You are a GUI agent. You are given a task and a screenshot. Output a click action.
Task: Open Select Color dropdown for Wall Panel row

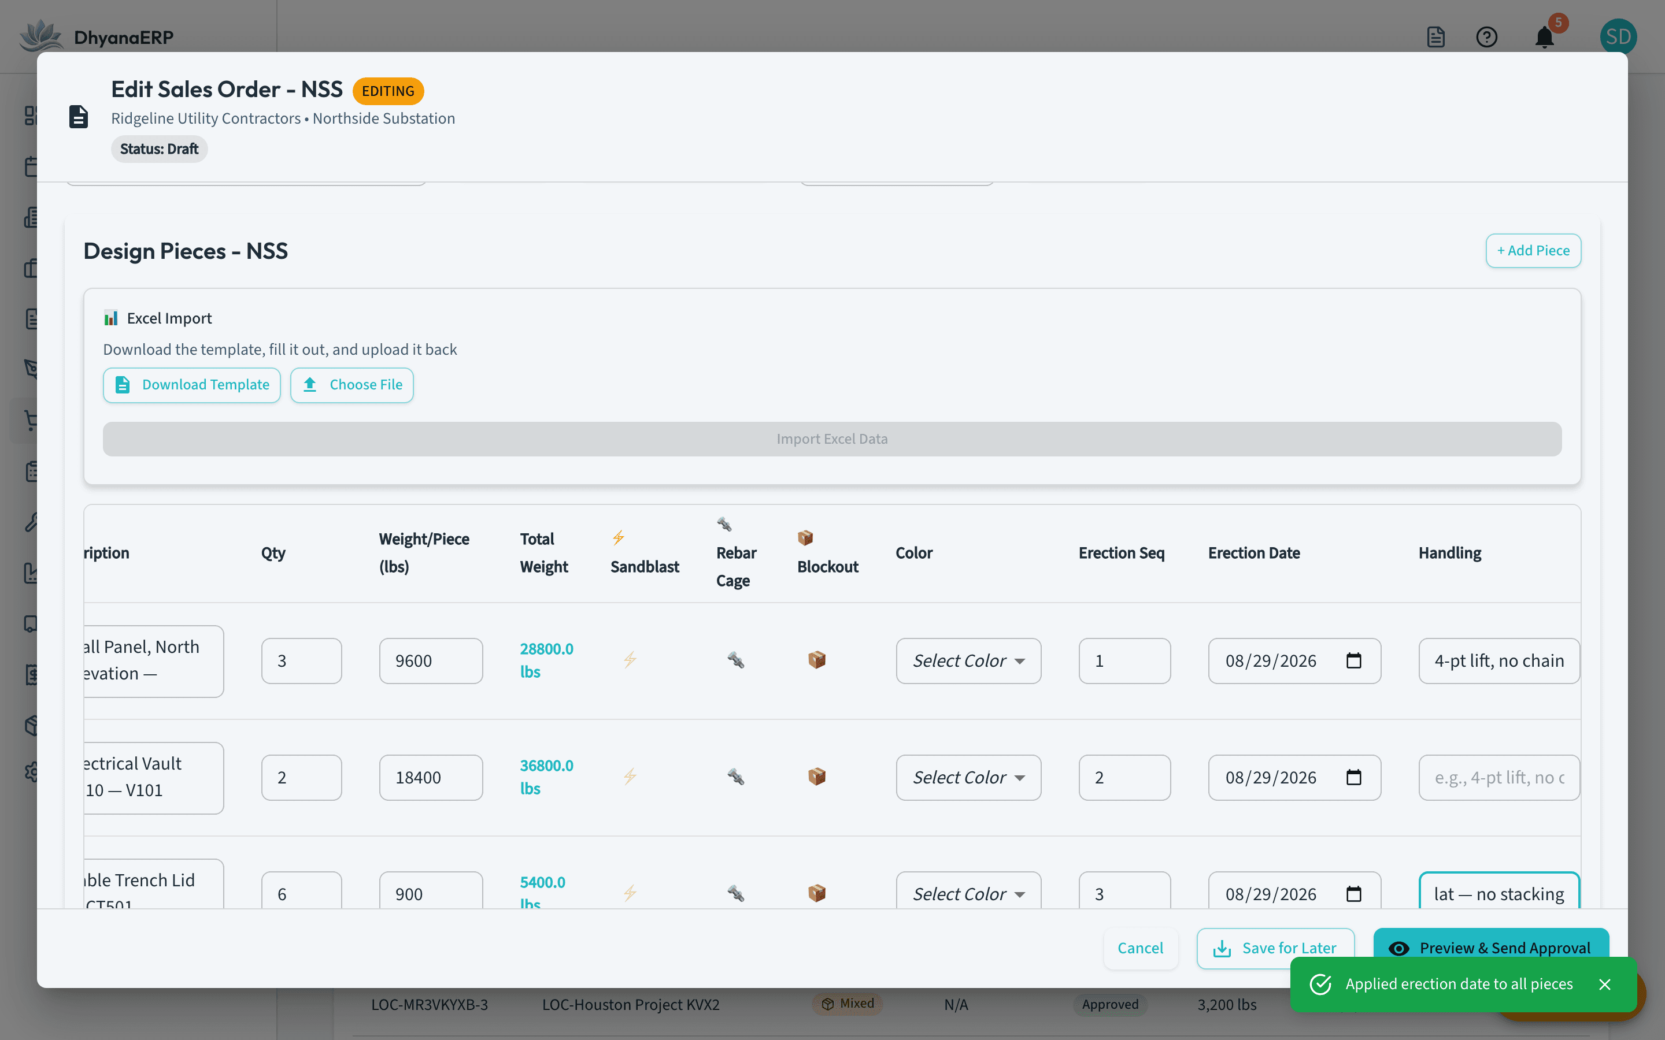coord(968,661)
